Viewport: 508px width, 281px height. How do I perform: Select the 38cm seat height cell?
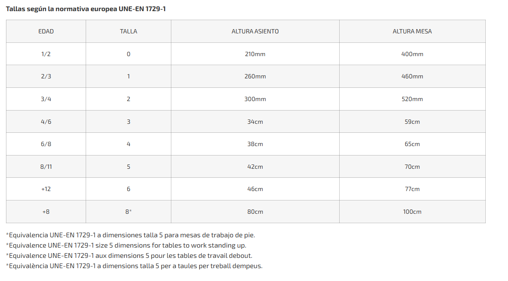pyautogui.click(x=255, y=144)
